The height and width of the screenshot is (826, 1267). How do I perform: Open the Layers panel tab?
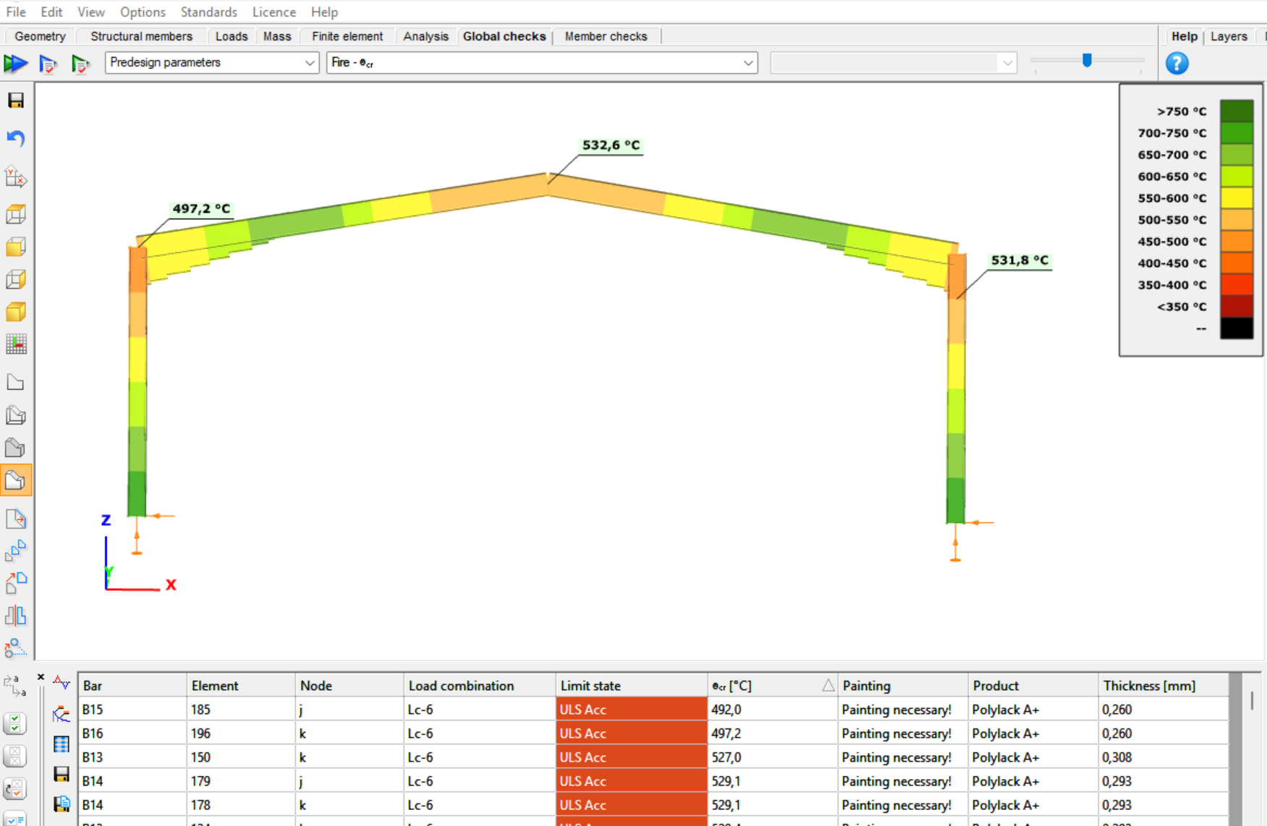coord(1228,36)
